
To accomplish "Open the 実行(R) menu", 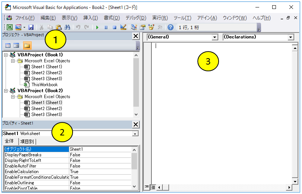I will coord(160,18).
